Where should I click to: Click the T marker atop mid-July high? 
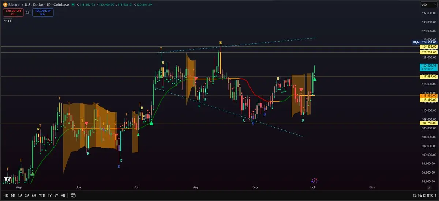[x=161, y=48]
